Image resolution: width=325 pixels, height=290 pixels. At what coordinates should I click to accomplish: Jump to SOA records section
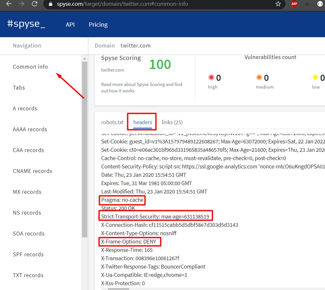coord(29,234)
